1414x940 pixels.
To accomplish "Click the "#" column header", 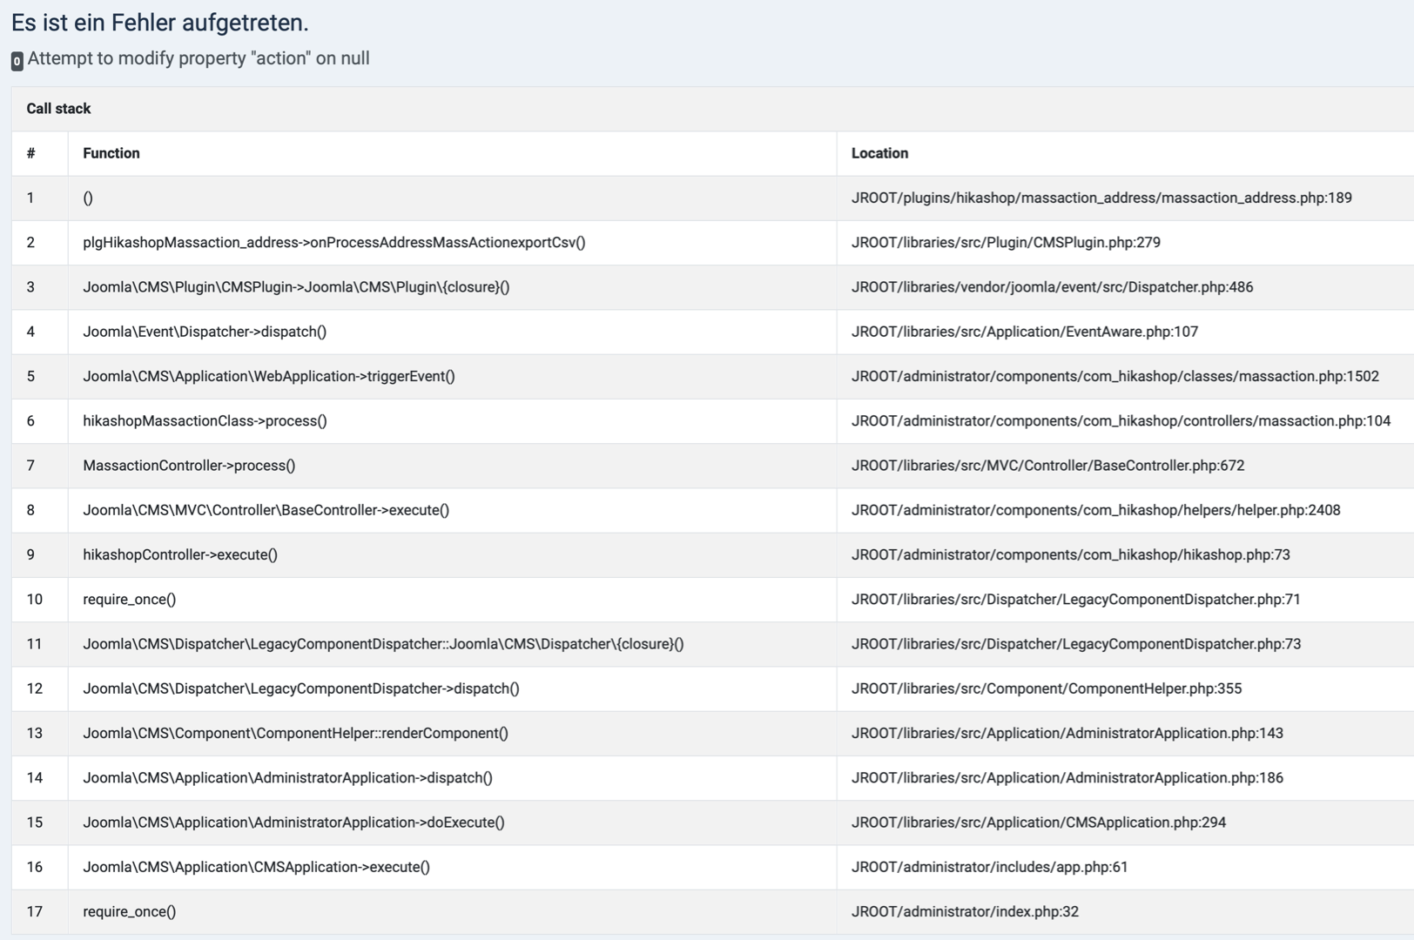I will click(30, 153).
